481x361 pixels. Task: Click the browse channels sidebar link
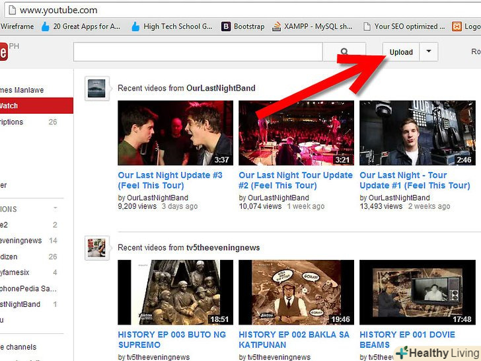click(x=18, y=347)
